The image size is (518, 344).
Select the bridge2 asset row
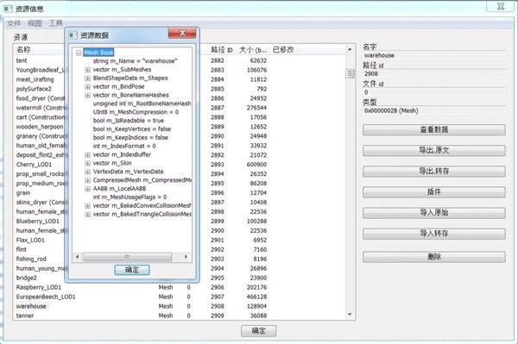(27, 278)
